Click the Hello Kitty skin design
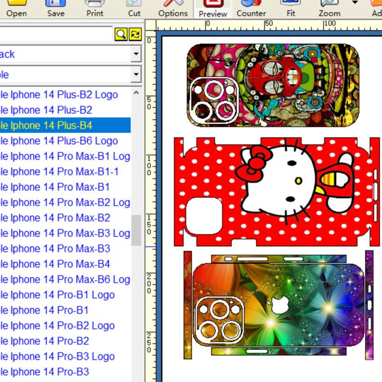The image size is (382, 382). (x=277, y=192)
